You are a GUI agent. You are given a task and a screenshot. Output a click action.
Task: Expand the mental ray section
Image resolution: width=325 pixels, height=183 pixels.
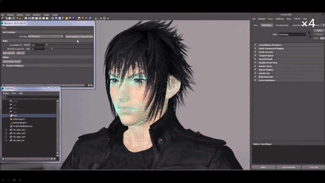pos(255,73)
